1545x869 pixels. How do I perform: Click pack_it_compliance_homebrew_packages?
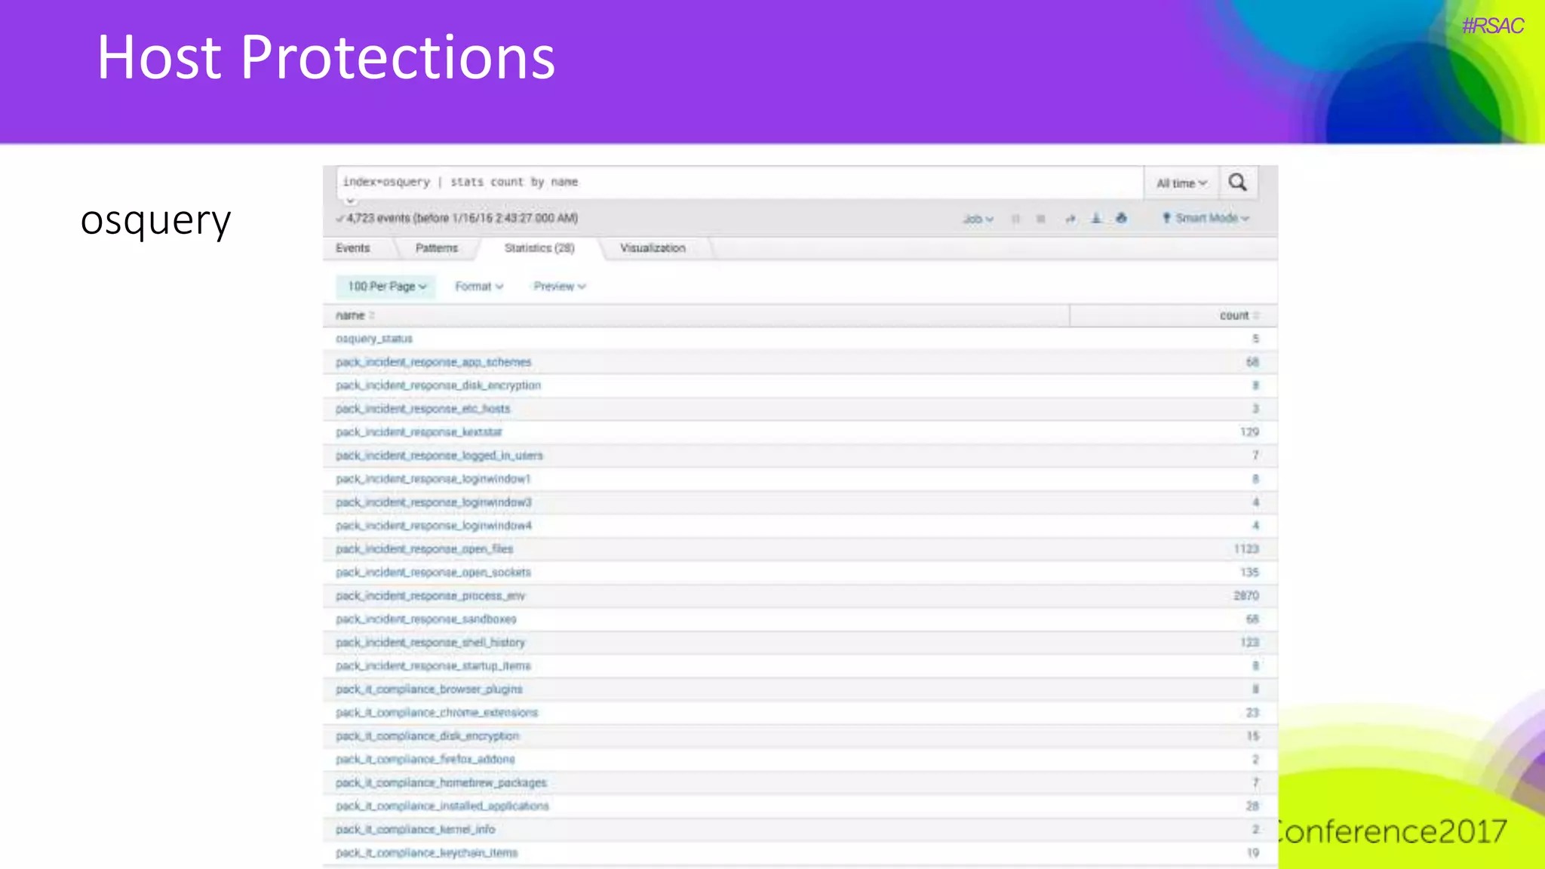(x=441, y=783)
